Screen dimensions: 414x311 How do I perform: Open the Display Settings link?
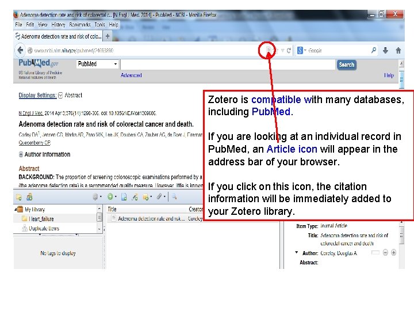click(37, 95)
